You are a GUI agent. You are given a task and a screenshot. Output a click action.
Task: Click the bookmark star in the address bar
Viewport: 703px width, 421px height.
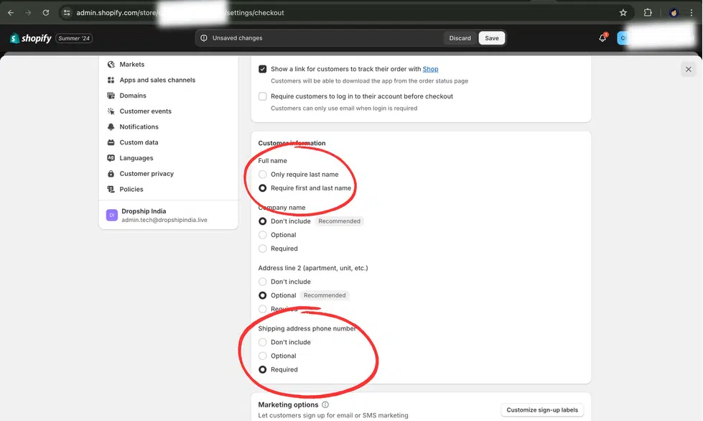pyautogui.click(x=623, y=12)
